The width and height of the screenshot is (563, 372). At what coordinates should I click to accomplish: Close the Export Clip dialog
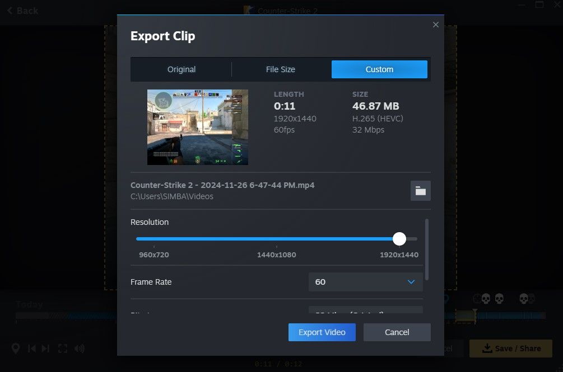point(435,25)
